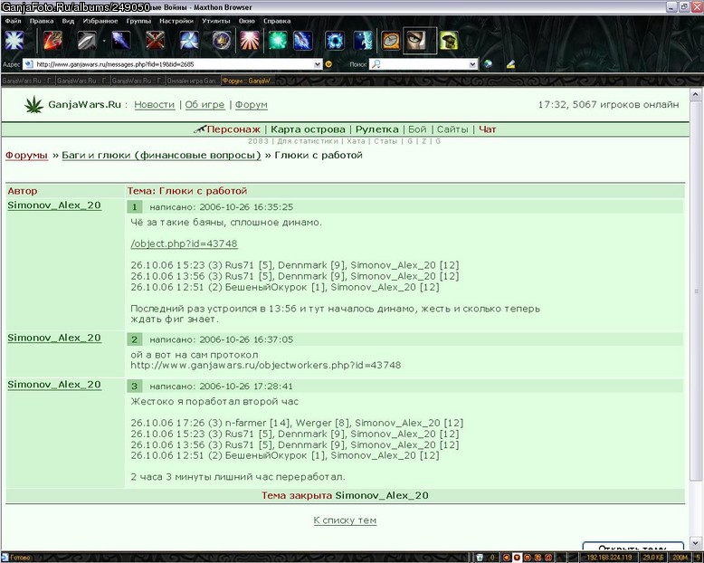Open the Группы menu
This screenshot has height=563, width=704.
(138, 21)
